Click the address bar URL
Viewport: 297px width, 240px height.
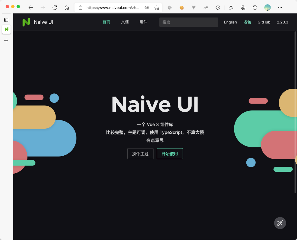(113, 8)
